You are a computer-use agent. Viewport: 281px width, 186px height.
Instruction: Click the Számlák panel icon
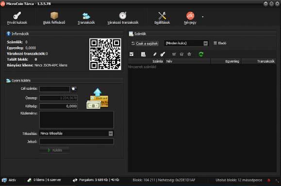click(131, 34)
